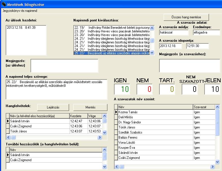
Task: Click the agenda list scrollbar thumb
Action: [x=152, y=40]
